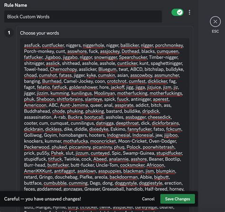This screenshot has width=225, height=212.
Task: Close settings using the circled X icon
Action: point(215,22)
